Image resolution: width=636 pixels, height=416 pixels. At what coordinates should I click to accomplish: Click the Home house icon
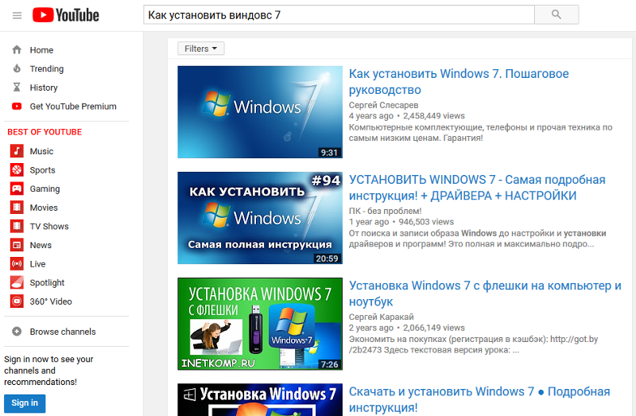pos(17,50)
